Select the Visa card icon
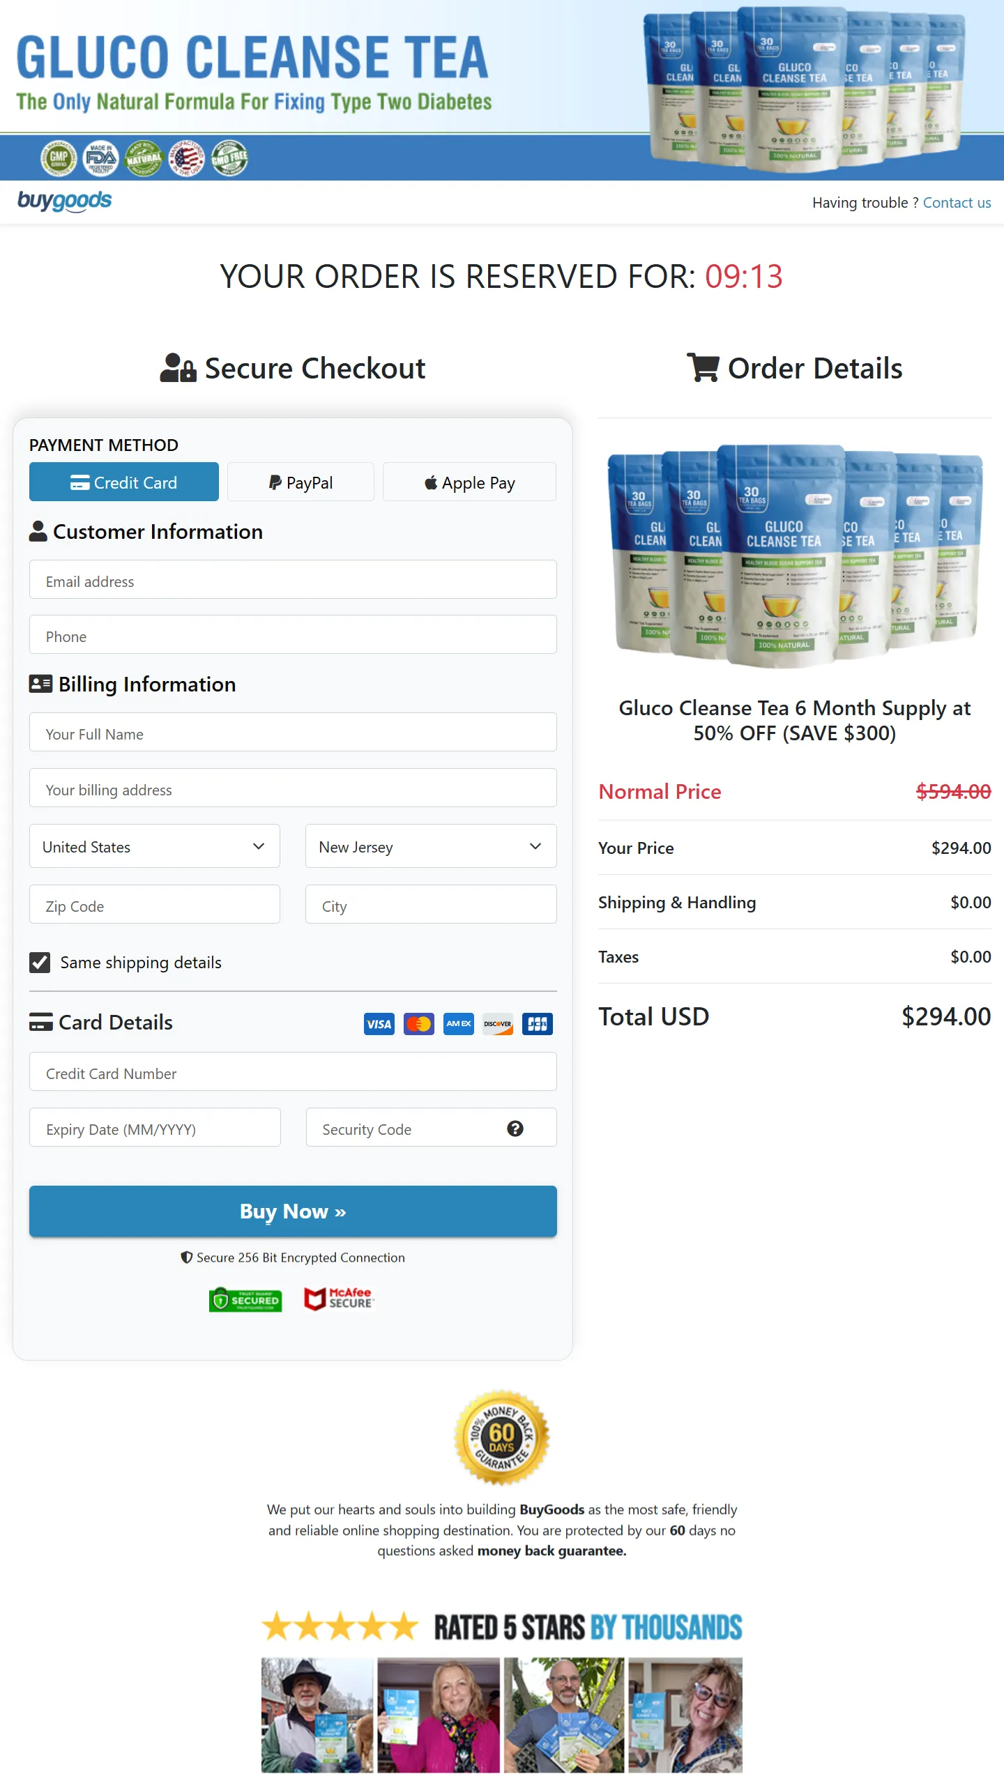This screenshot has width=1004, height=1774. click(x=379, y=1024)
